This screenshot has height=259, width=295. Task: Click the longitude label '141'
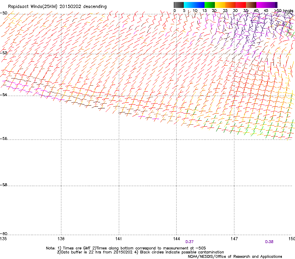118,239
